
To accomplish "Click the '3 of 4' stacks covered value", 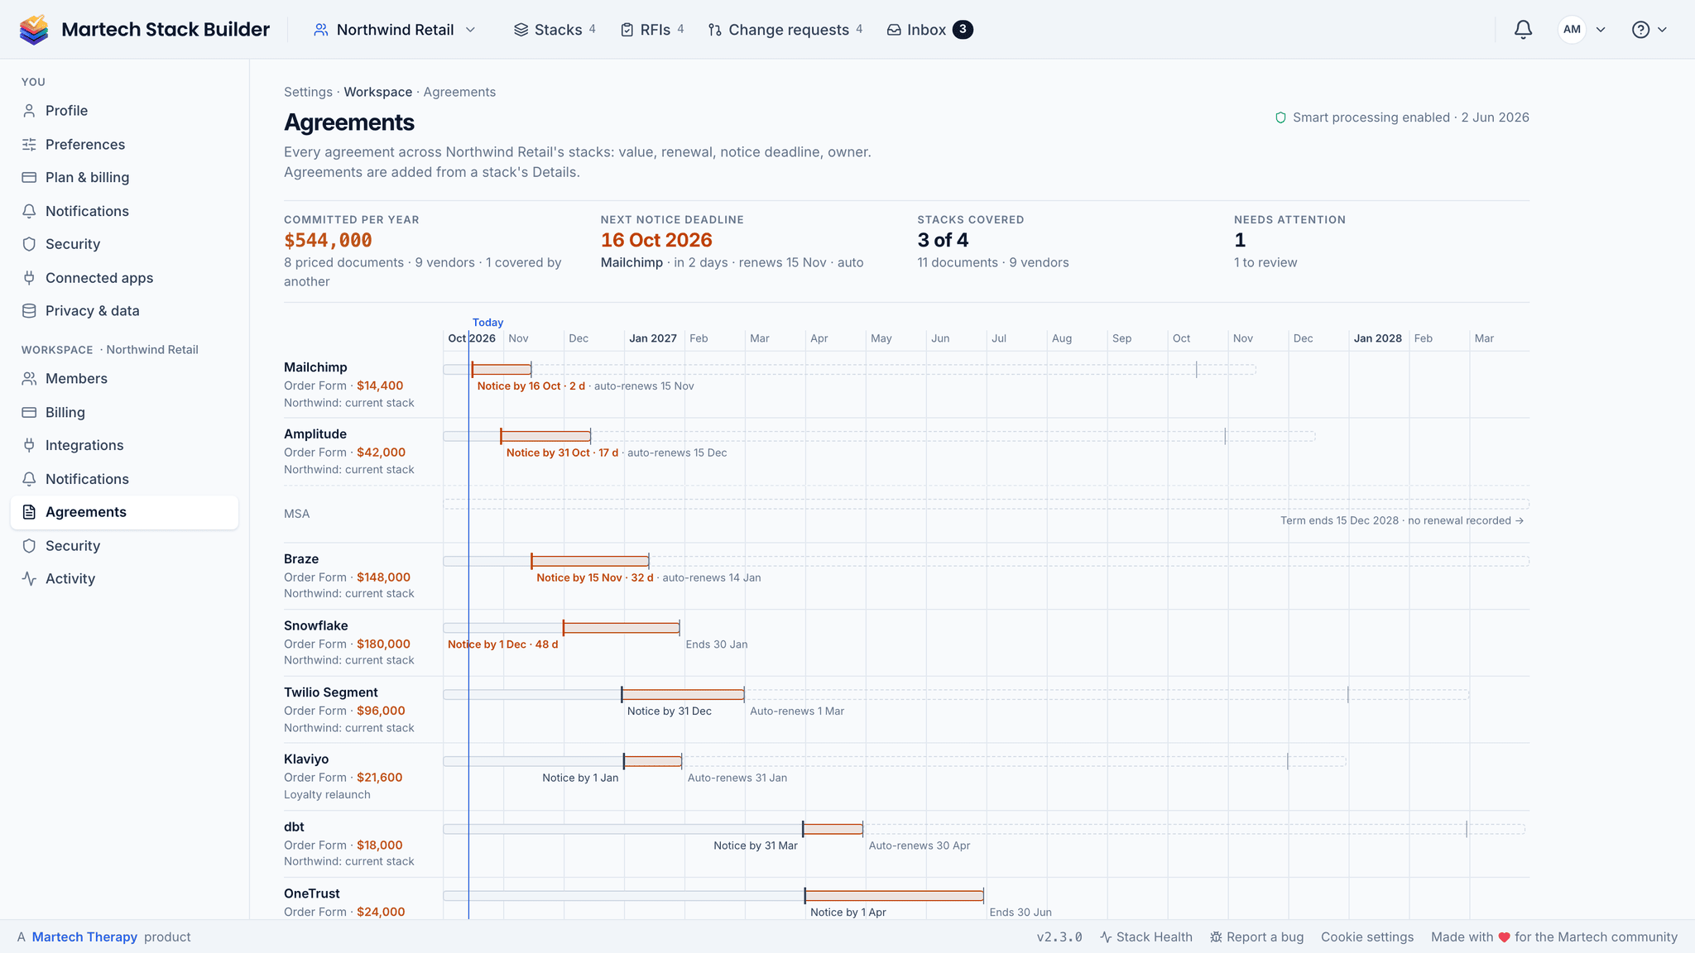I will [943, 241].
